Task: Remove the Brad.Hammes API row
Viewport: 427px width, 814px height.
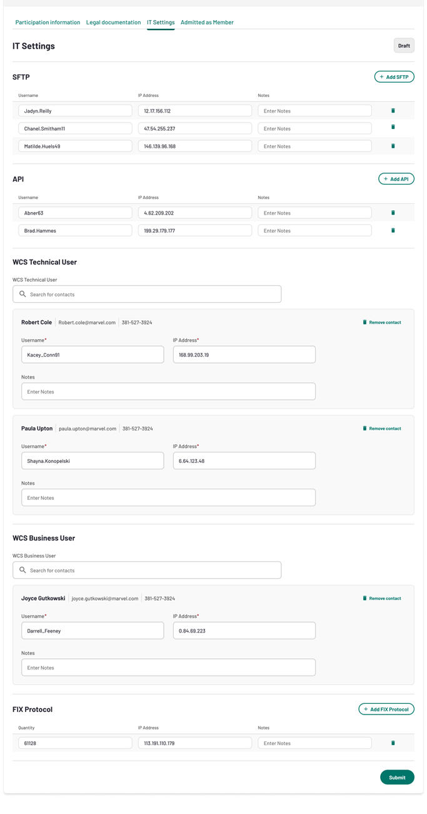Action: 393,230
